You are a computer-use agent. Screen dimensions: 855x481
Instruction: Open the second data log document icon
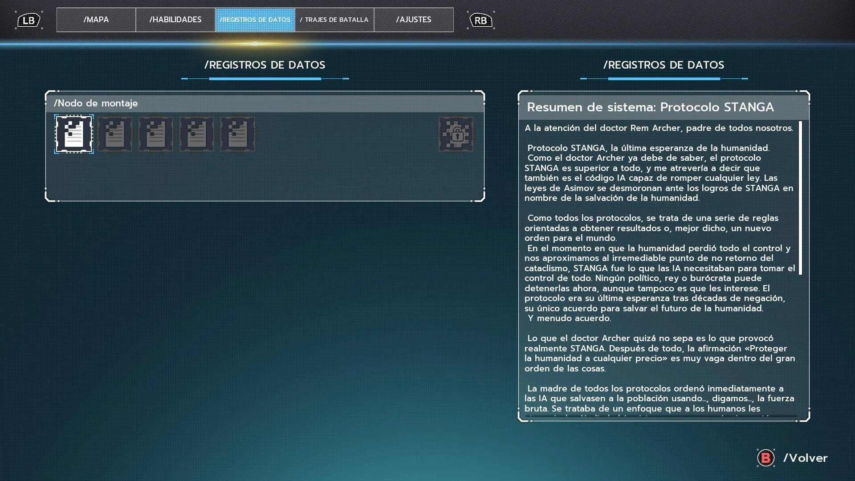click(x=115, y=134)
